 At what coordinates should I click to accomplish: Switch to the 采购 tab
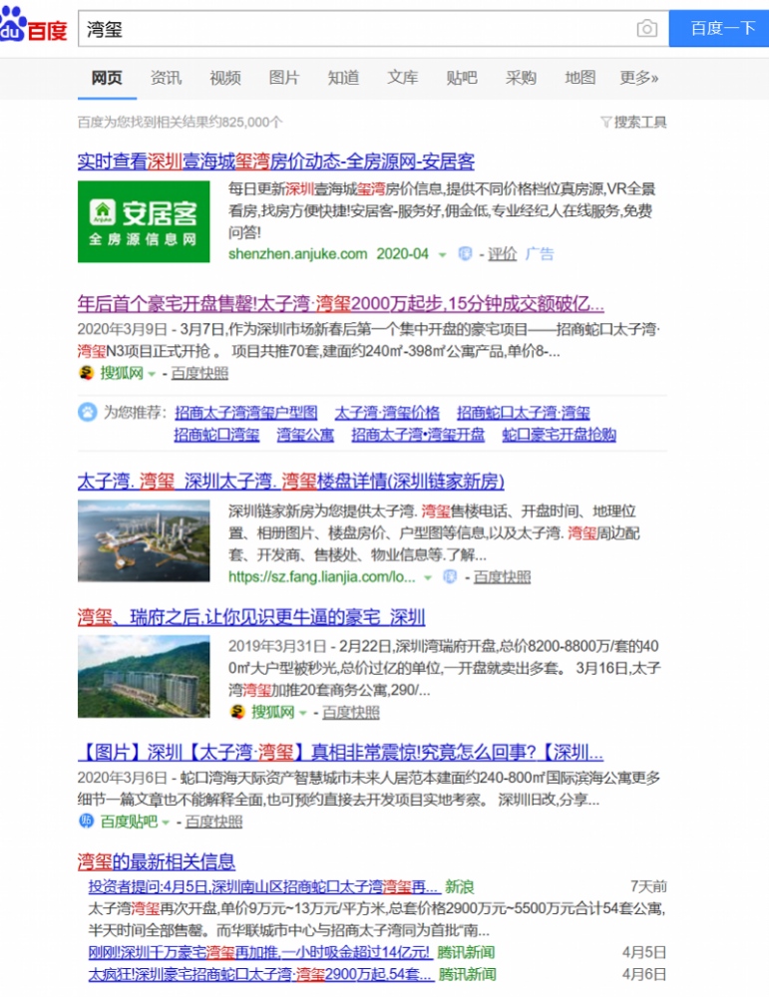click(x=521, y=78)
